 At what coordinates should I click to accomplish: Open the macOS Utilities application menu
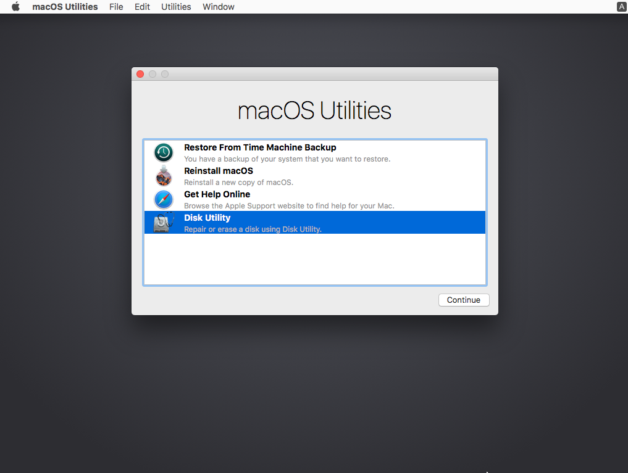pyautogui.click(x=65, y=7)
